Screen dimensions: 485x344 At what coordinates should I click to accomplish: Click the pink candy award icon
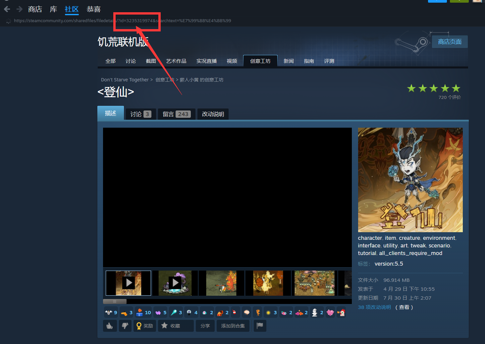(302, 313)
